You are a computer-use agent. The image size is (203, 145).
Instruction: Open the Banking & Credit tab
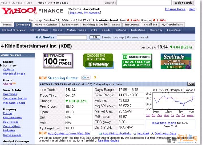95,25
